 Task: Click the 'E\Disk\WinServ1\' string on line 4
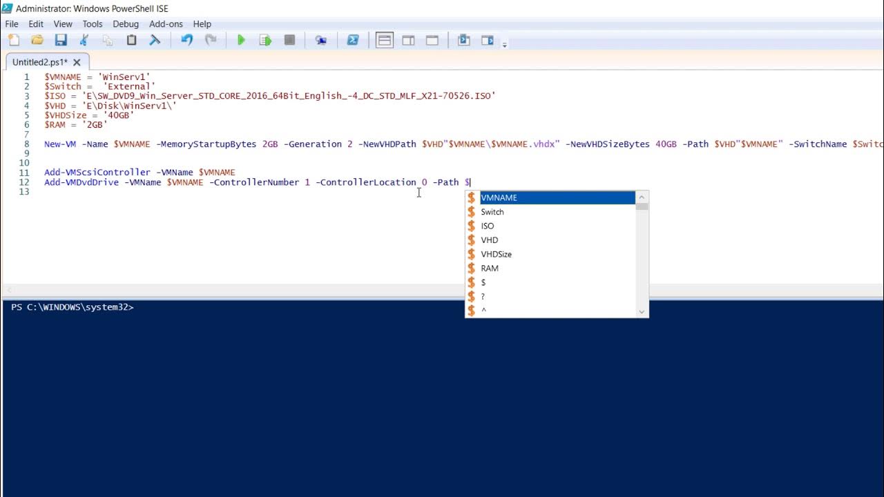coord(129,106)
